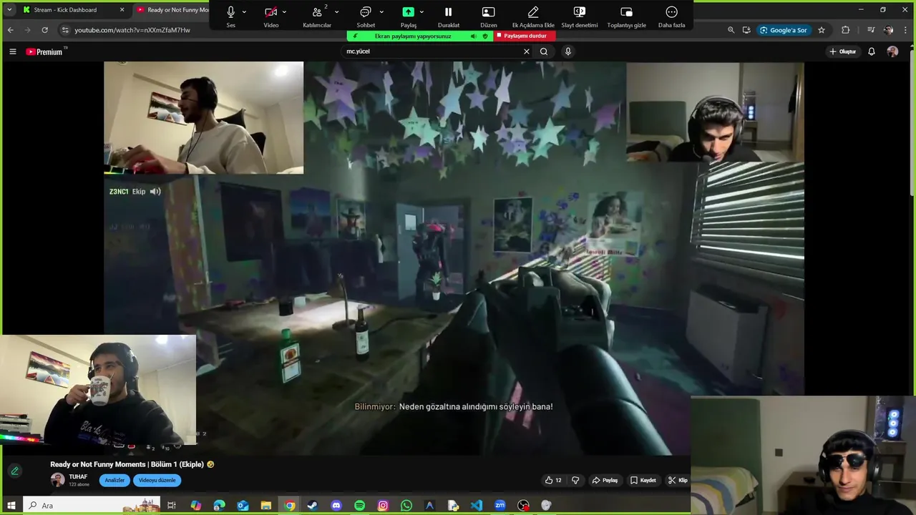Turn on camera with Zoom Video button
The image size is (916, 515).
(x=271, y=16)
